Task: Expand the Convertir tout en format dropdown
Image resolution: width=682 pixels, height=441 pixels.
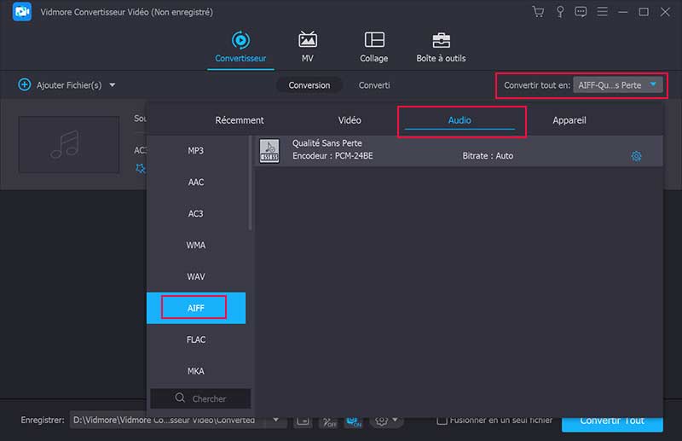Action: click(653, 84)
